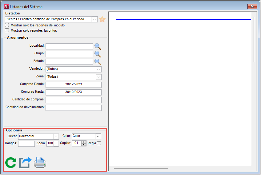The width and height of the screenshot is (261, 175).
Task: Open Grupo search magnifier
Action: click(x=98, y=54)
